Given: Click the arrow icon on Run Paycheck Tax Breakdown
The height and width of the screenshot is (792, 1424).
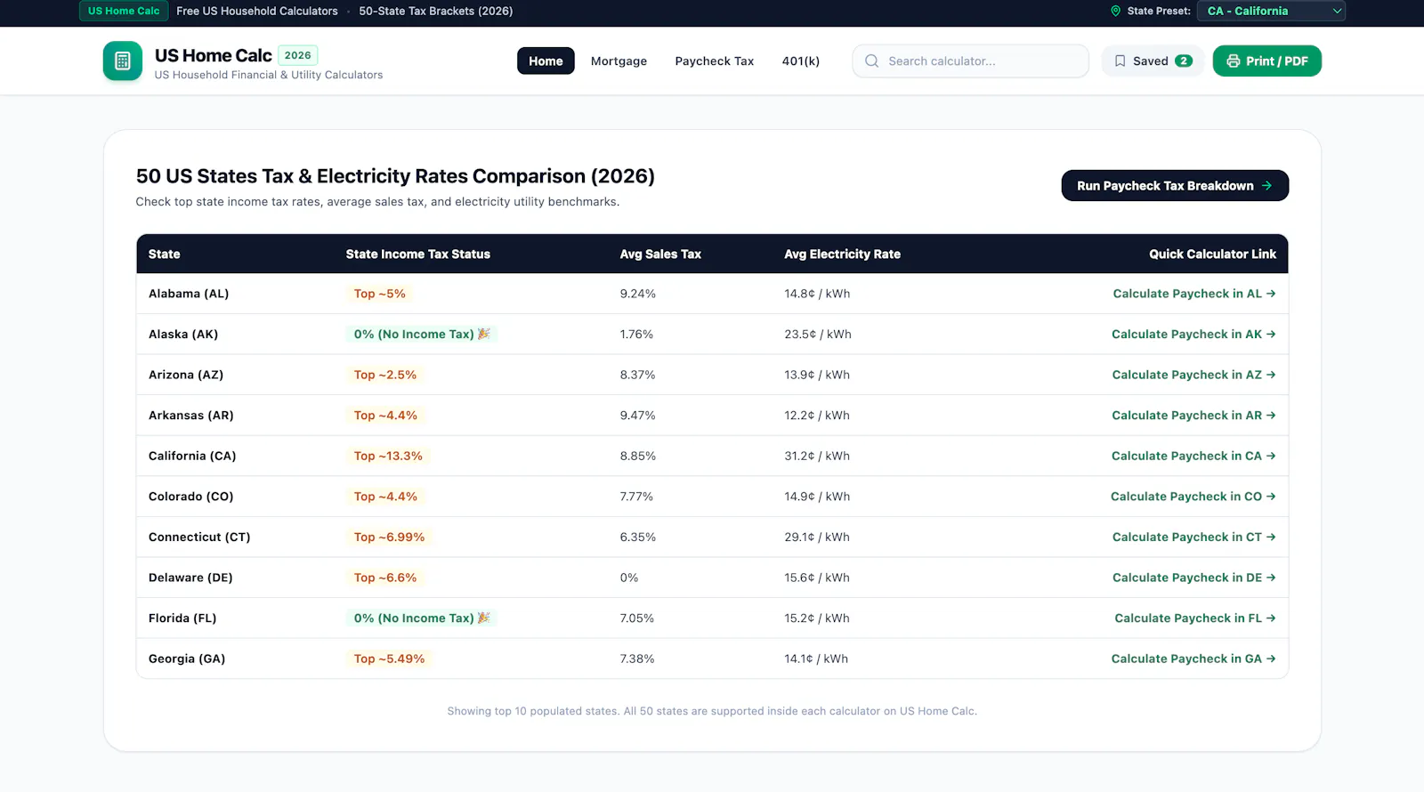Looking at the screenshot, I should (1266, 186).
